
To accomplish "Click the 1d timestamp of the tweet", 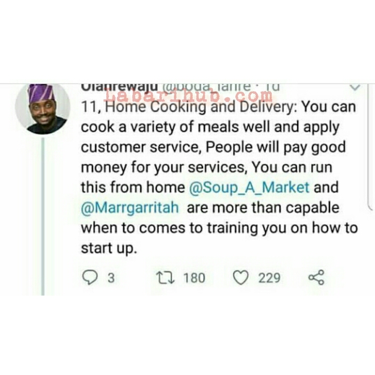I will tap(272, 87).
